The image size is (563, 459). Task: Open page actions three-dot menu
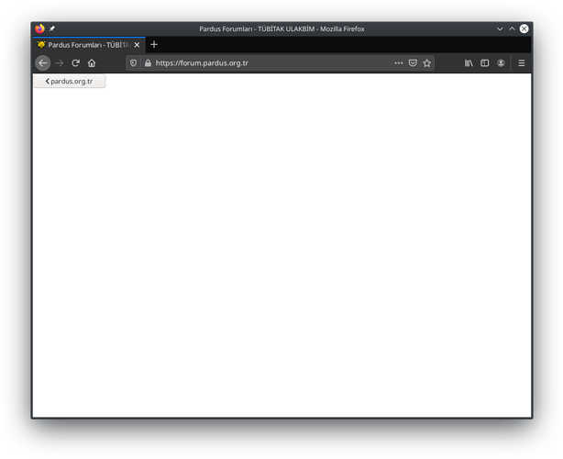click(399, 63)
